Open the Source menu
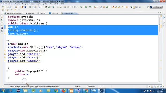This screenshot has width=166, height=93. tap(11, 4)
